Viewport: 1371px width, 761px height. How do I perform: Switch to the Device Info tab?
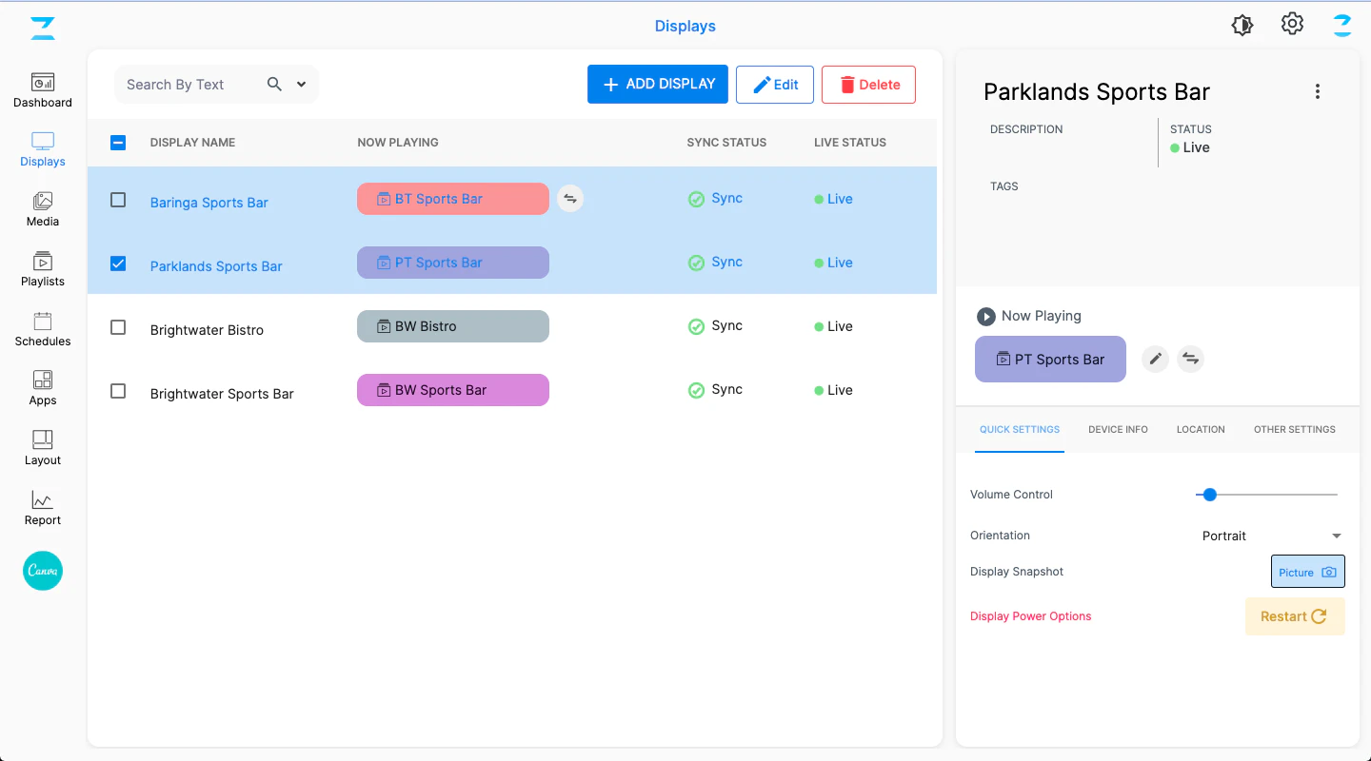[x=1118, y=430]
